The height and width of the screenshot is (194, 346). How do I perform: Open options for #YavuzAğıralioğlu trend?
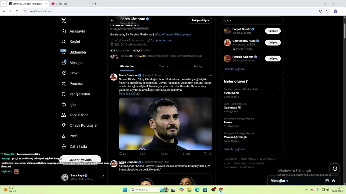(x=279, y=134)
